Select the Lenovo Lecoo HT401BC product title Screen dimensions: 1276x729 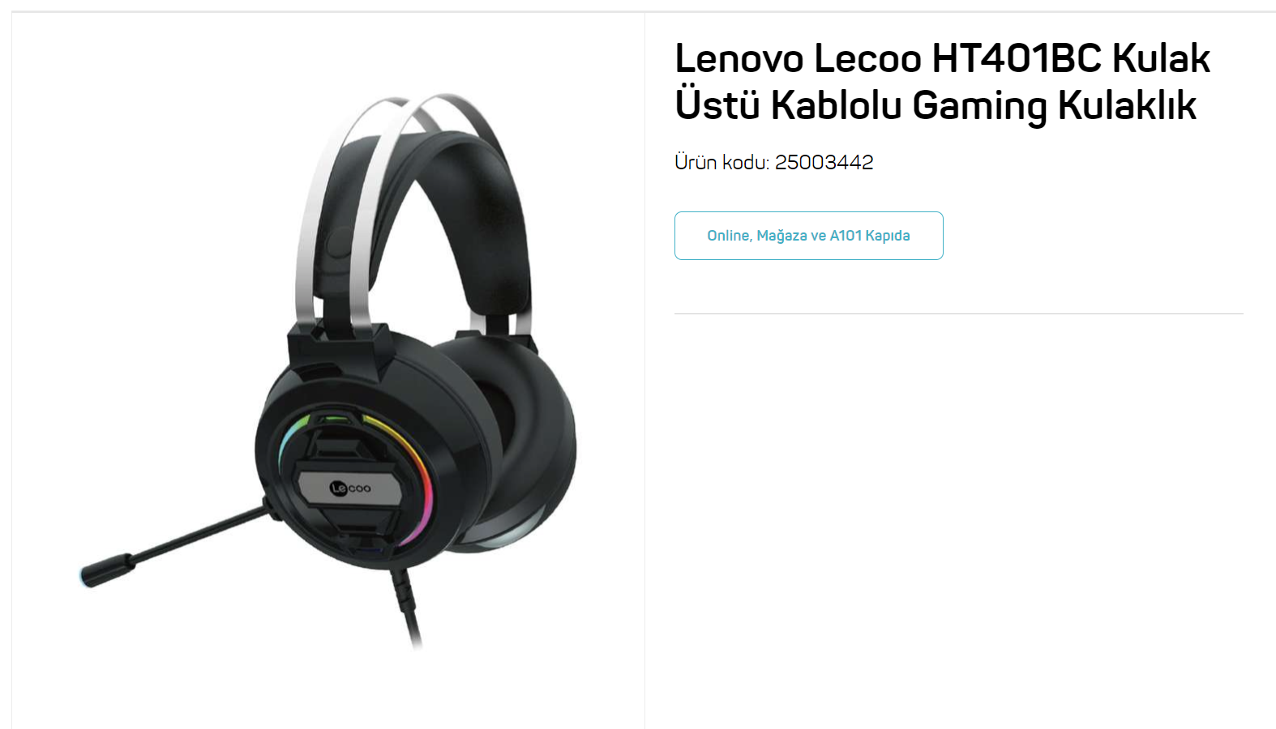click(x=942, y=82)
